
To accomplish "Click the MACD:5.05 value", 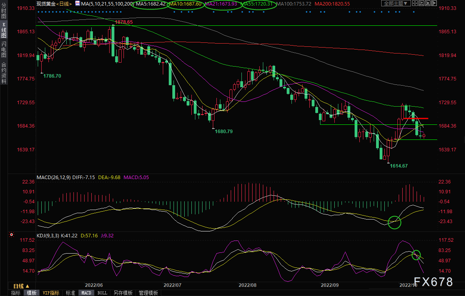I will tap(136, 177).
